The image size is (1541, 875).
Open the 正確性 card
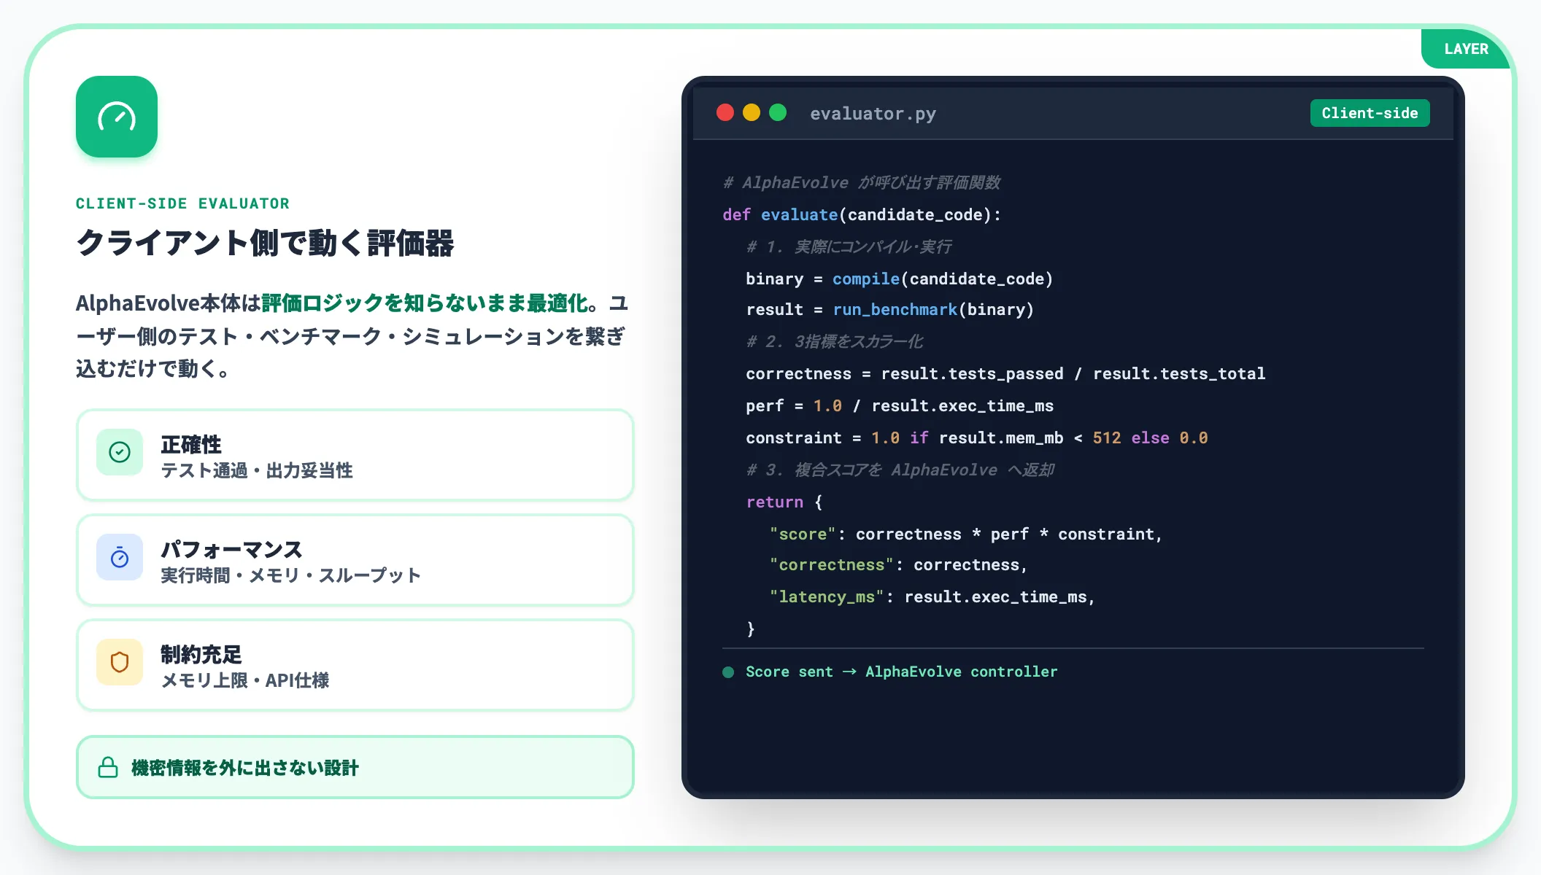click(x=355, y=455)
